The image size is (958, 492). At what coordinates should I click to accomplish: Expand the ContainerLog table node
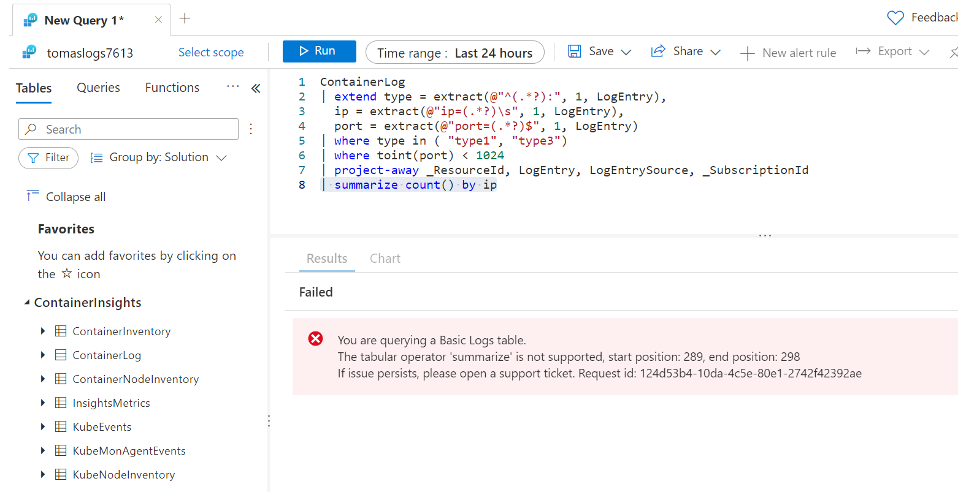42,355
